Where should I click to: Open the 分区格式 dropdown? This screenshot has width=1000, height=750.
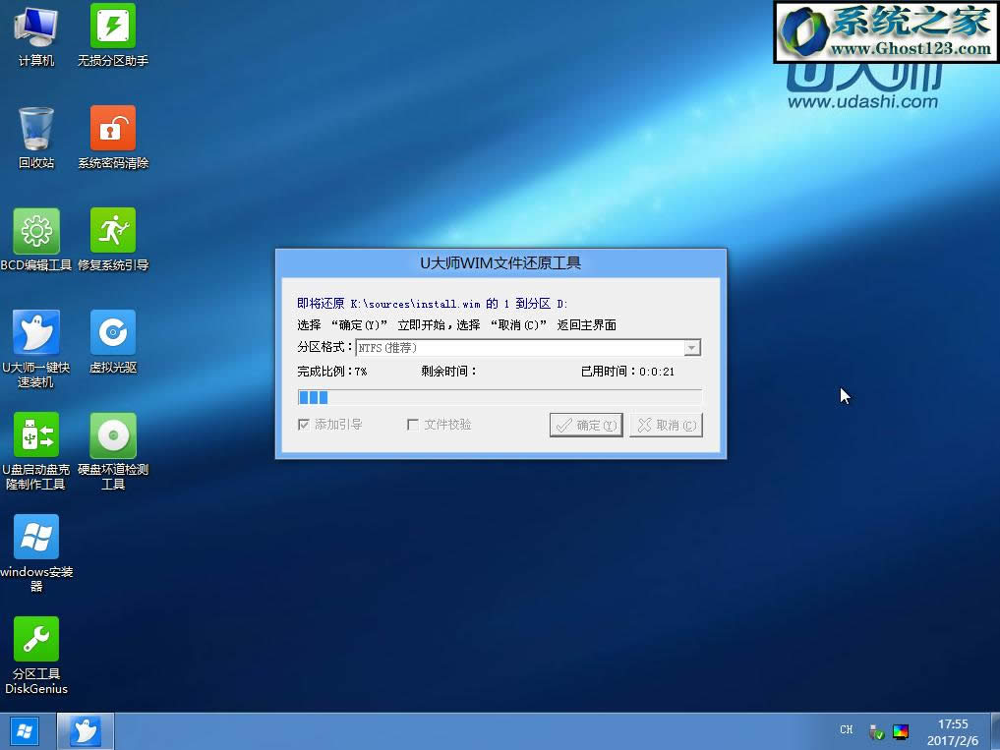tap(692, 347)
